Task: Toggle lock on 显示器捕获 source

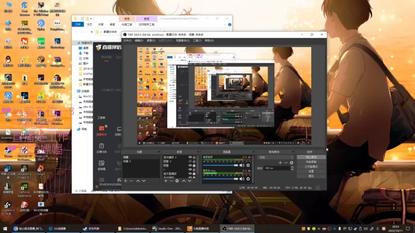Action: pos(194,173)
